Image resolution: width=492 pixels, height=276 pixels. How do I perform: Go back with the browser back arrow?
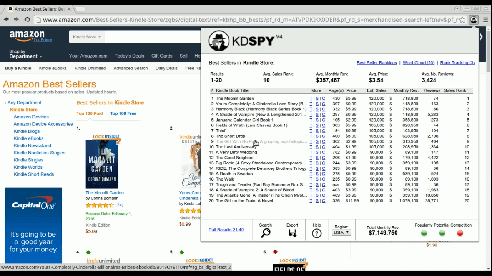7,20
